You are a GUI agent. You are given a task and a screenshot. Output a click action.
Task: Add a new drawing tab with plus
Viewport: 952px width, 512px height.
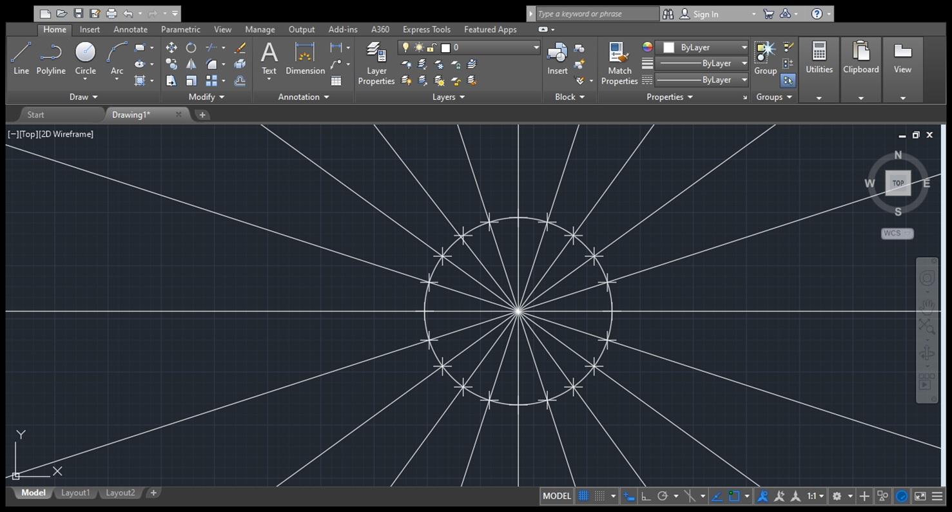[x=202, y=115]
